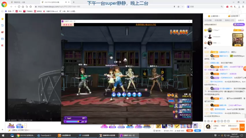The width and height of the screenshot is (246, 138).
Task: Open the 本周点数 ranking tab
Action: (218, 20)
